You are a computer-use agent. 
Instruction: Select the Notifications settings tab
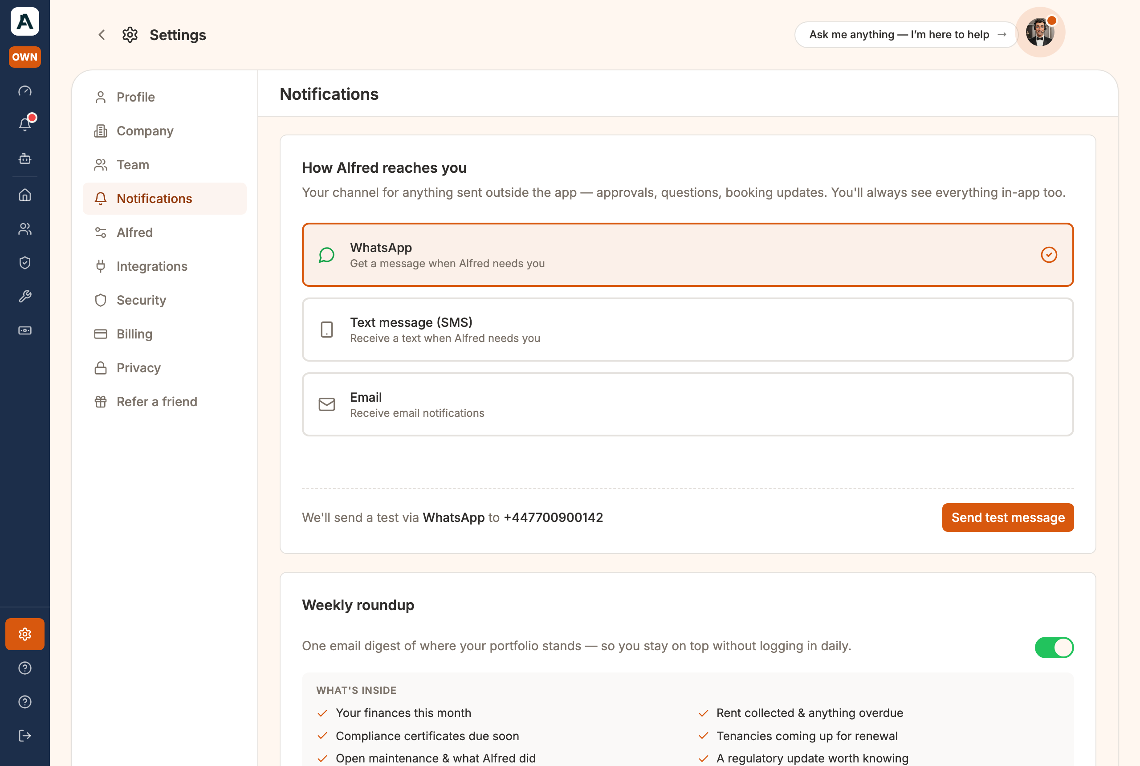click(x=165, y=198)
